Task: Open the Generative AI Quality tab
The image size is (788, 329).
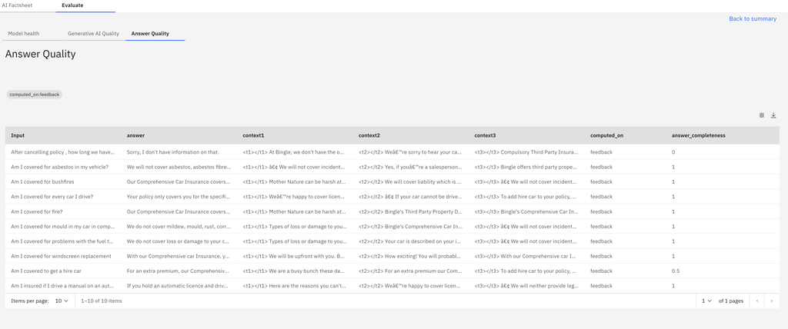Action: (93, 34)
